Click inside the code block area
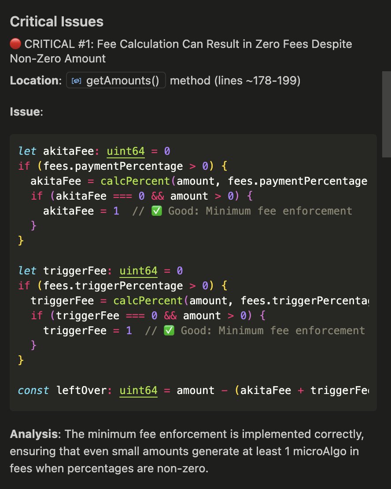 point(194,255)
